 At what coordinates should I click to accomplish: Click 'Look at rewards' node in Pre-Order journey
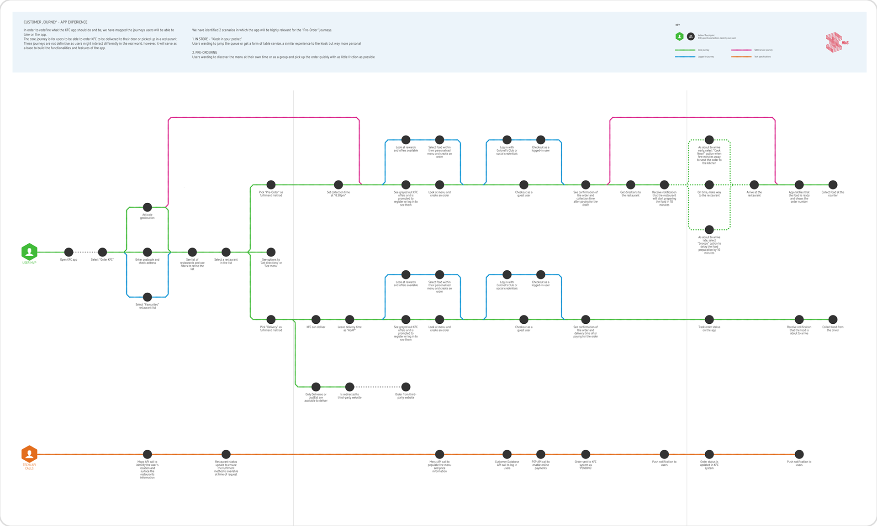(x=406, y=140)
